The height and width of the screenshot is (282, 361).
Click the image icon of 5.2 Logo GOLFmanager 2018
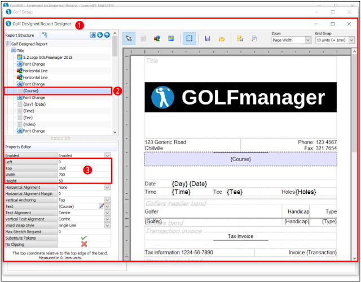20,57
